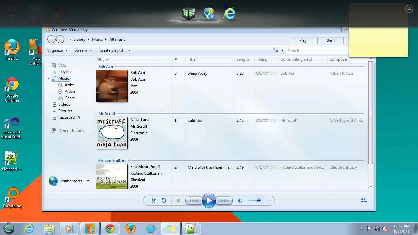Click in the Search box

coord(317,50)
